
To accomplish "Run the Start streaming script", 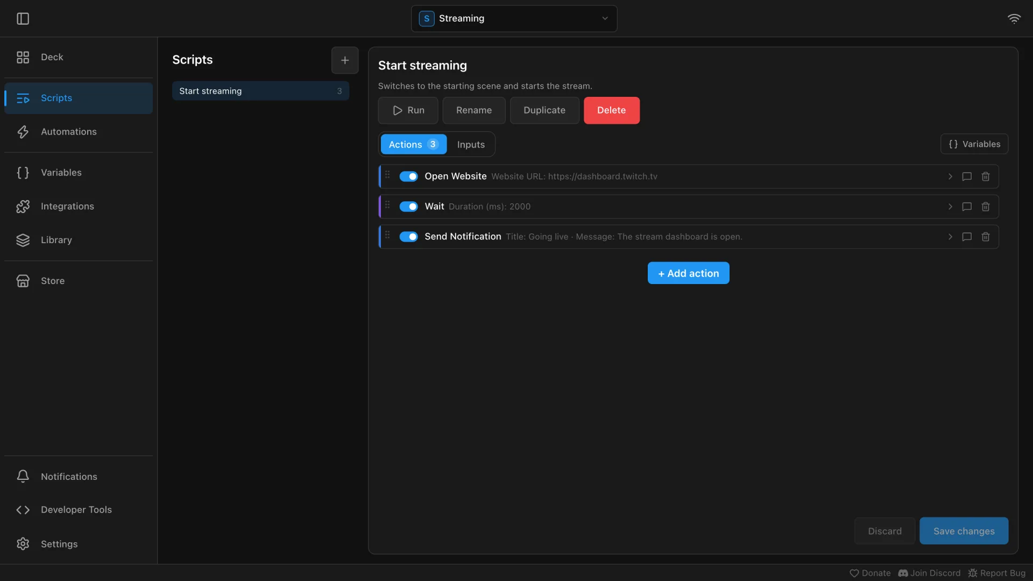I will pos(408,110).
